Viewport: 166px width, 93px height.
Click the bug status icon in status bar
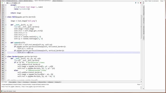click(x=2, y=91)
